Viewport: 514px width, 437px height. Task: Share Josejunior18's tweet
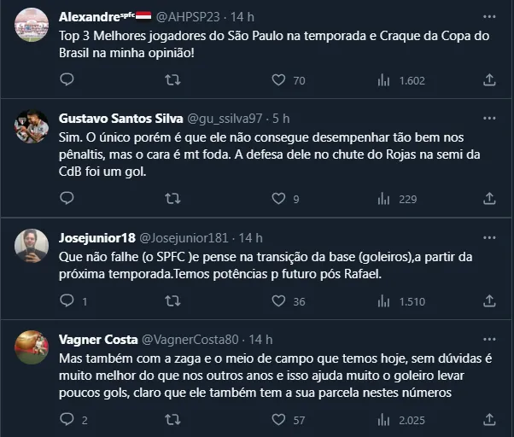[x=489, y=300]
